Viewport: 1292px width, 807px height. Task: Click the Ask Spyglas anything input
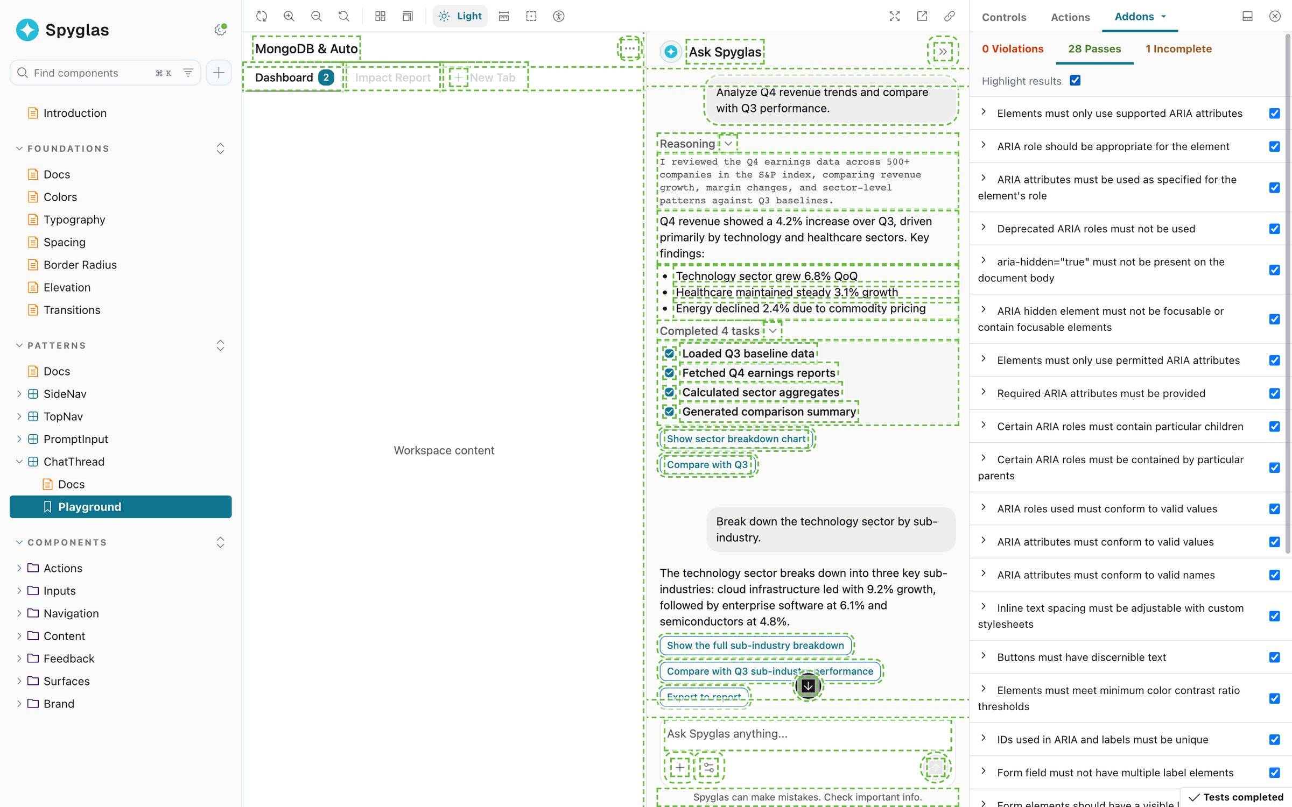[807, 734]
